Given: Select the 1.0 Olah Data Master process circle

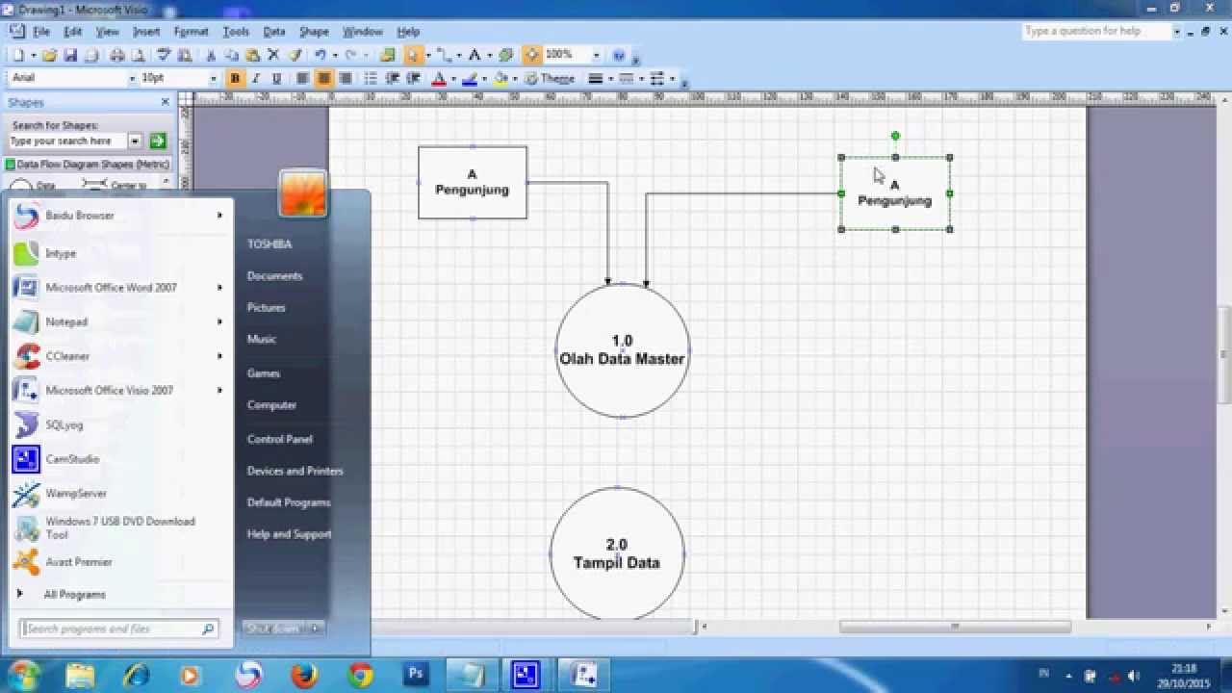Looking at the screenshot, I should [622, 350].
